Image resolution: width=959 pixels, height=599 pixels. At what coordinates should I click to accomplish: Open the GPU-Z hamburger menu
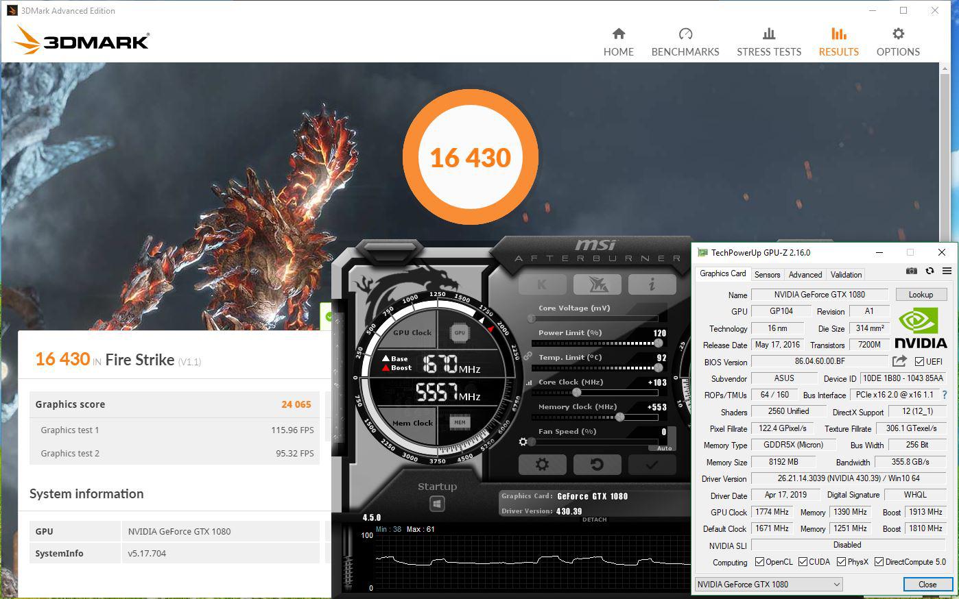(x=947, y=271)
